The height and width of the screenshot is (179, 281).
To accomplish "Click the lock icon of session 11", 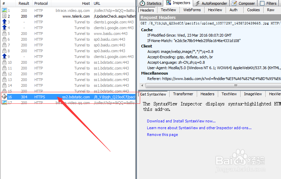I will click(x=4, y=68).
